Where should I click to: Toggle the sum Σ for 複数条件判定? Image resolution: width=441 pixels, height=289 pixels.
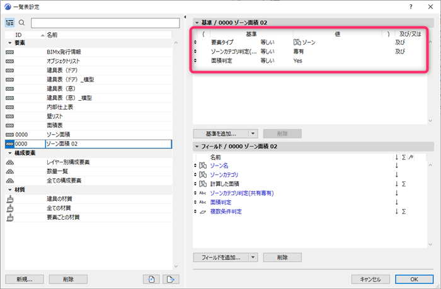coord(404,212)
